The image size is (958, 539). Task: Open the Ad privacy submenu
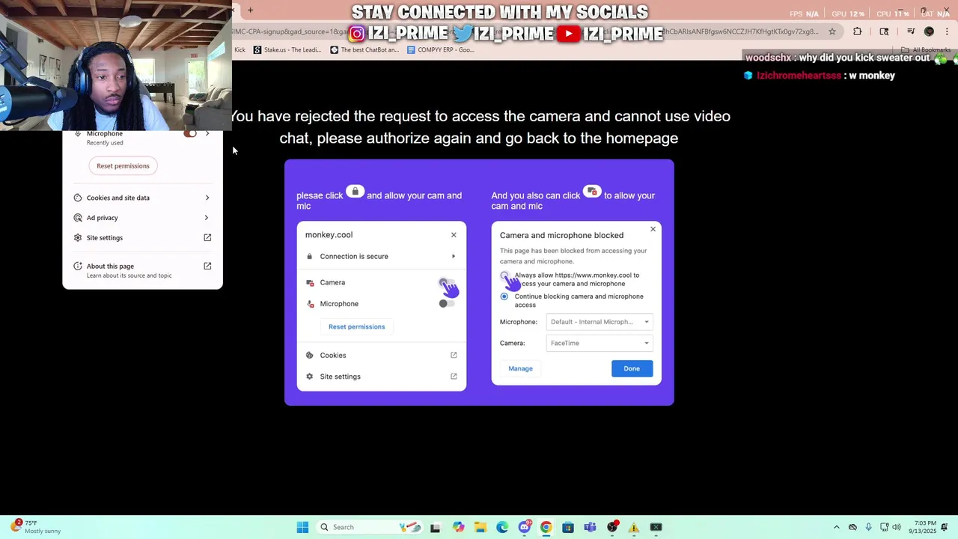[x=142, y=218]
